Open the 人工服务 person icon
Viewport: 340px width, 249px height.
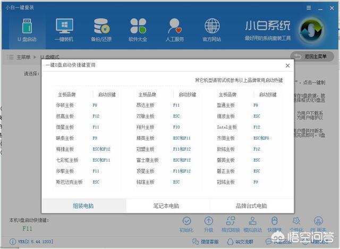pos(175,26)
